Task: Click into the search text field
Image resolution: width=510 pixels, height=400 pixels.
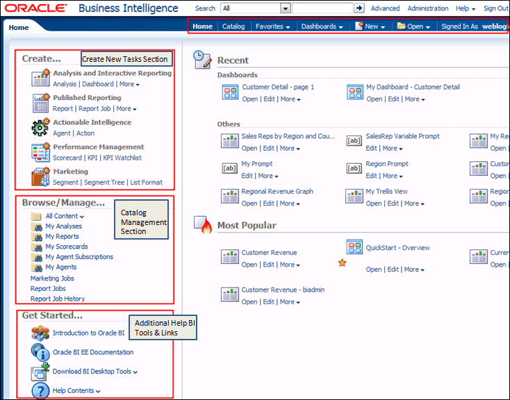Action: coord(322,8)
